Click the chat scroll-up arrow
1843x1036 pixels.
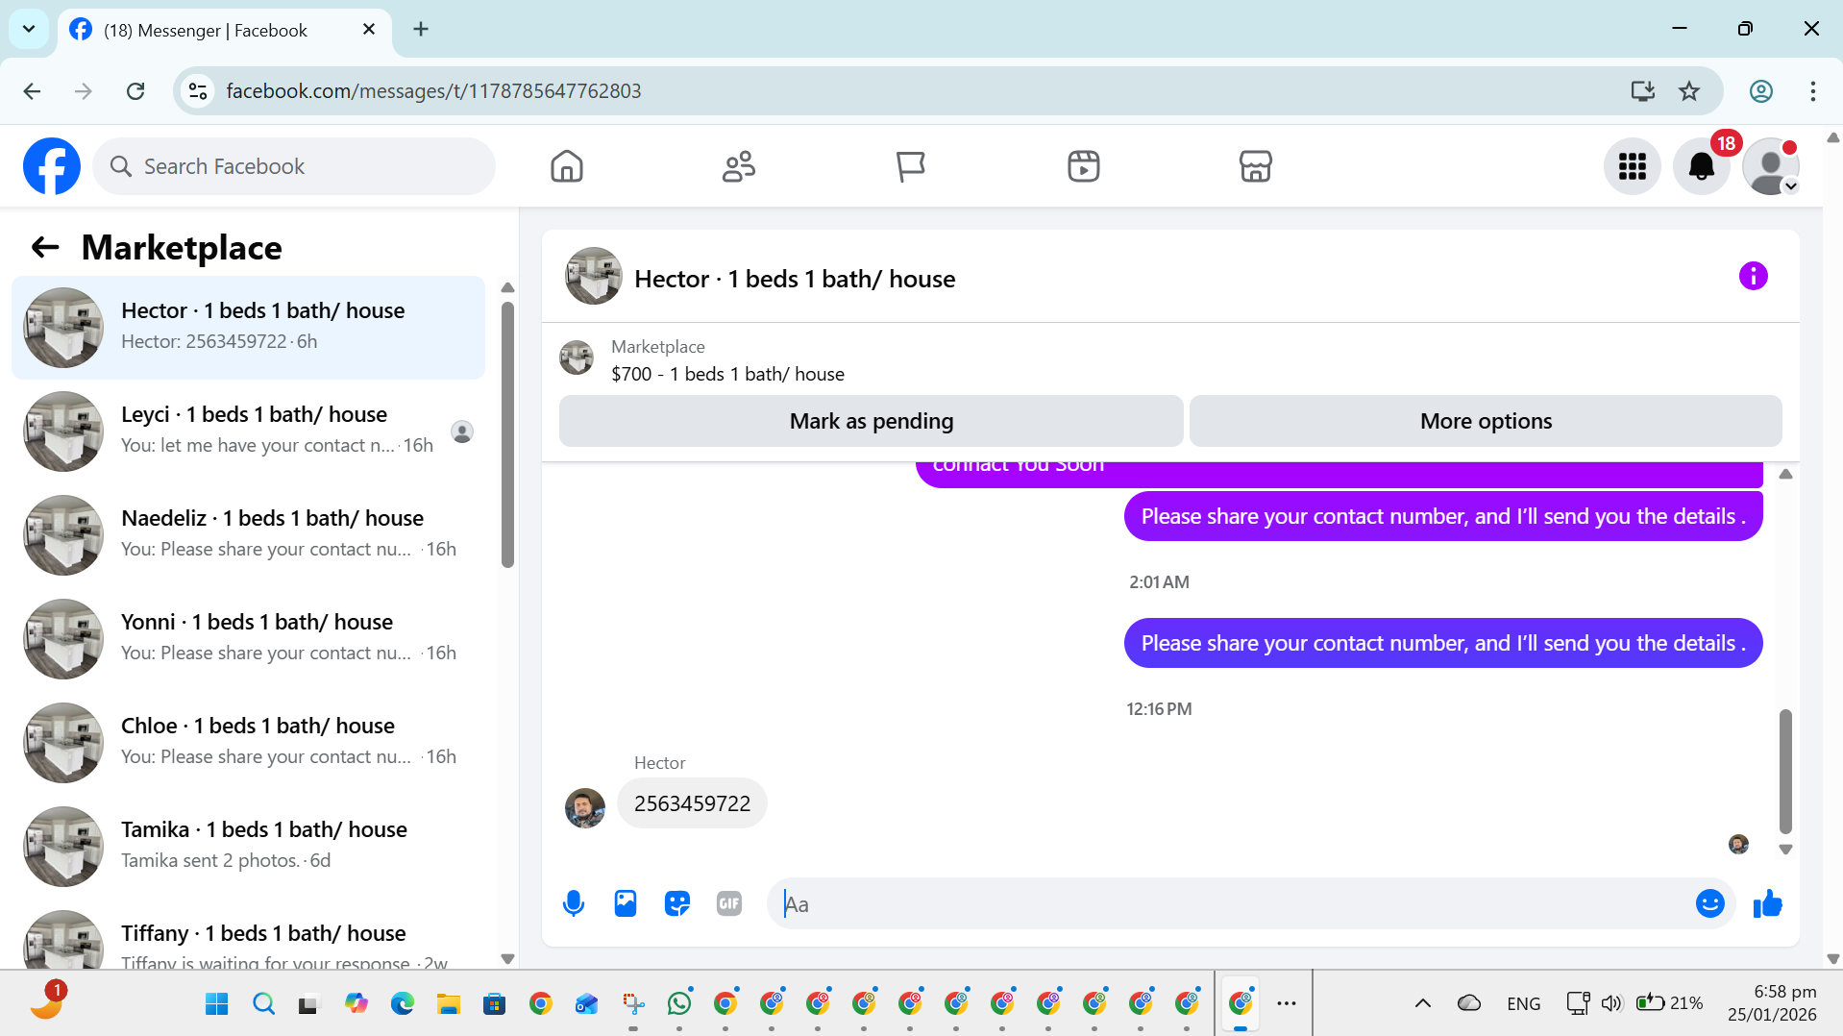coord(1785,474)
